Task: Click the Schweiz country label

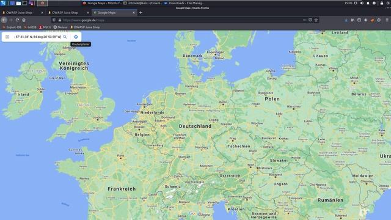Action: coord(172,186)
